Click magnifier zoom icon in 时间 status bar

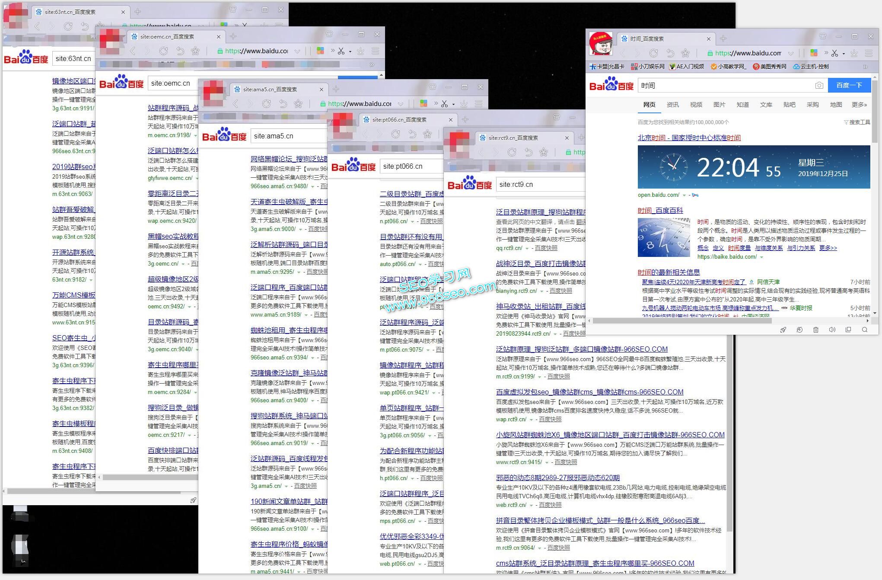pos(865,330)
